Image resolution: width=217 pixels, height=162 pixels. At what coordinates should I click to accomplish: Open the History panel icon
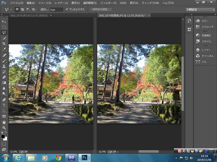click(189, 21)
